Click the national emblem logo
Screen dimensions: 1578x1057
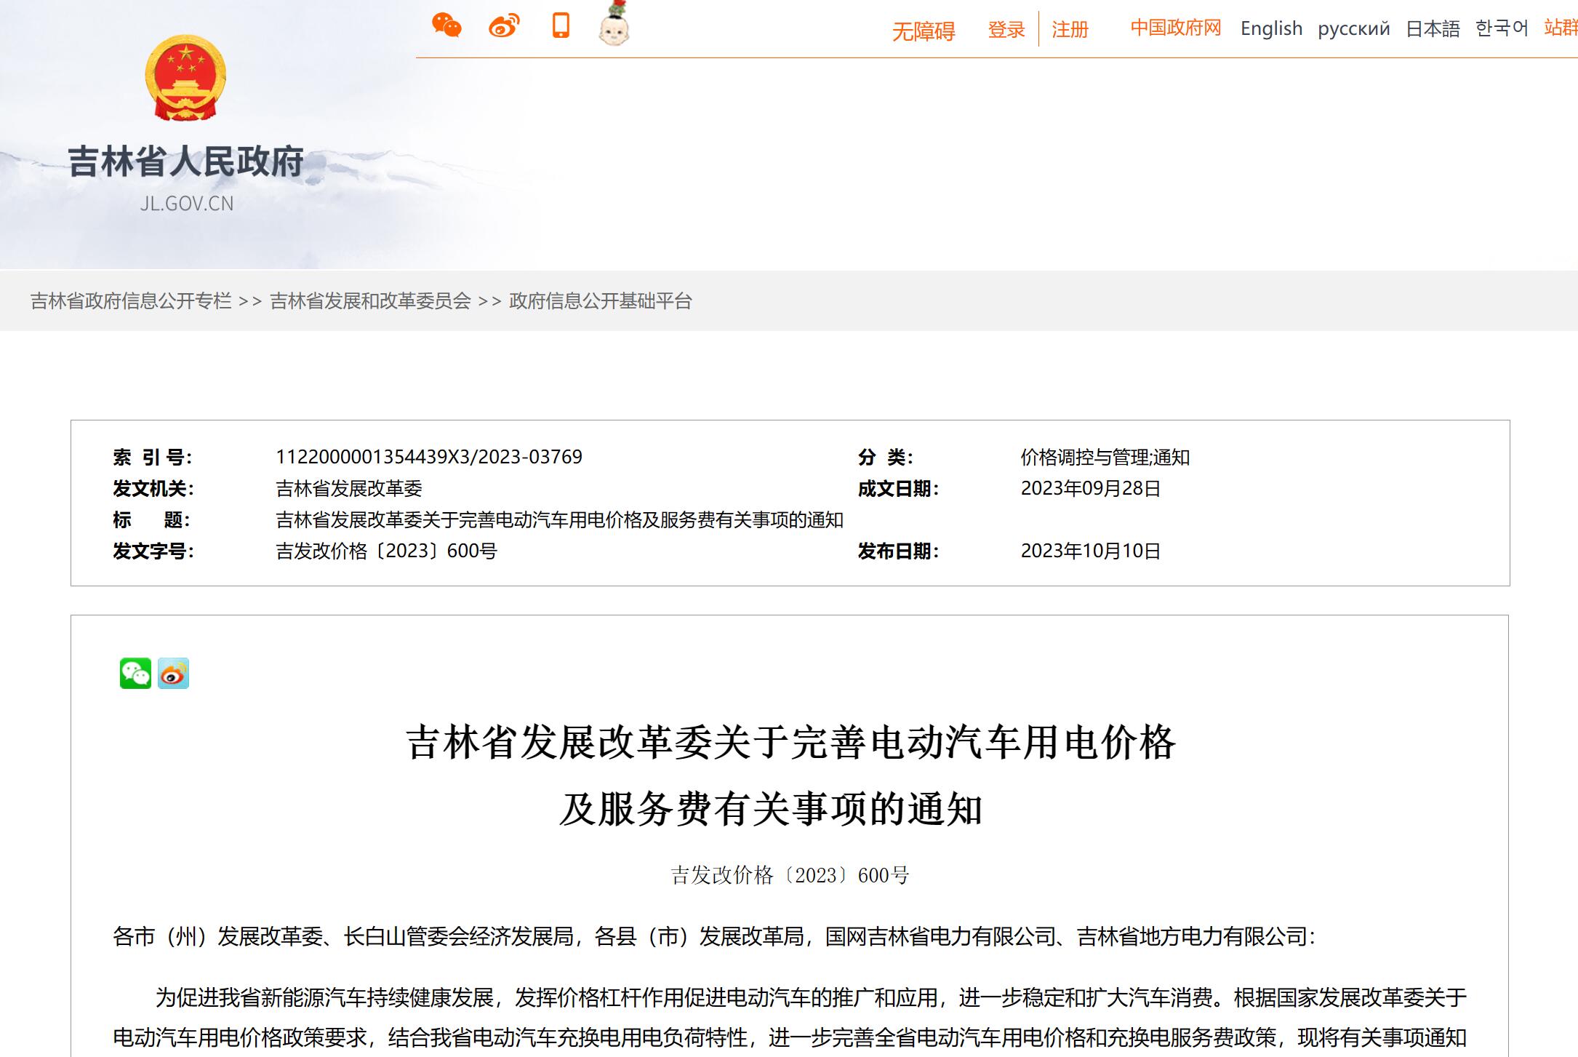tap(185, 78)
